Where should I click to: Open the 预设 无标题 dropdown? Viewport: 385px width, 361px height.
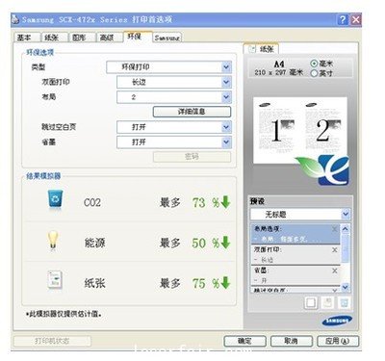click(300, 214)
